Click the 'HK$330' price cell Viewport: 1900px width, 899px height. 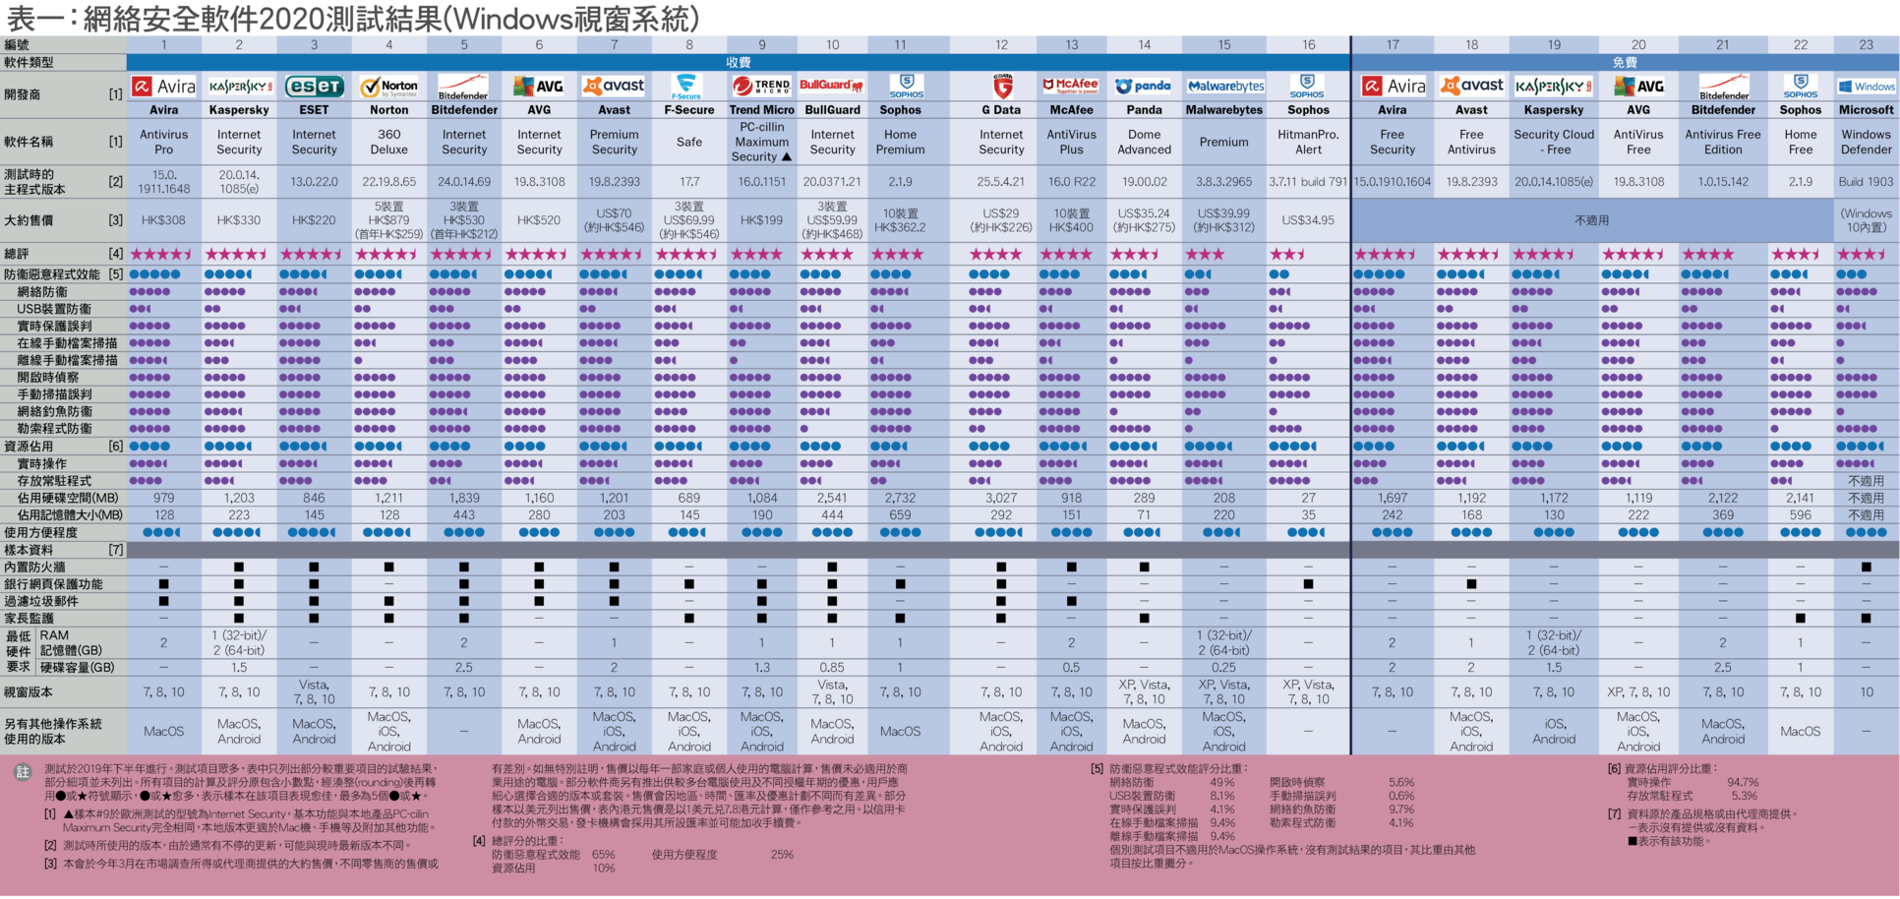point(239,220)
